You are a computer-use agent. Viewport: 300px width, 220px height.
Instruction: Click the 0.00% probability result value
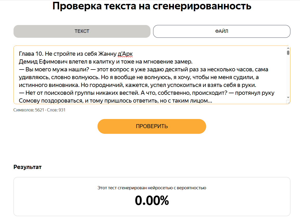(152, 200)
